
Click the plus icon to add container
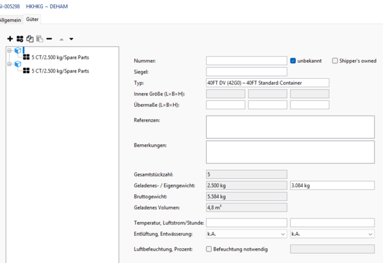[10, 39]
